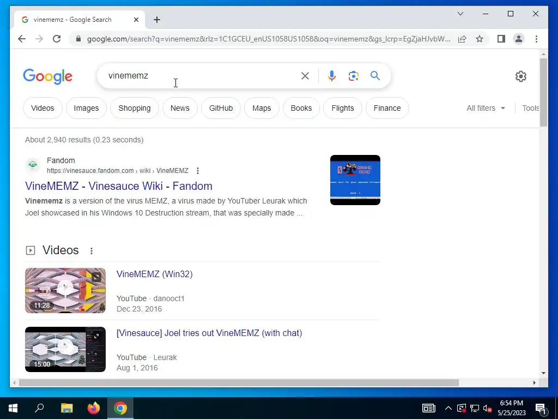558x419 pixels.
Task: Click the browser forward arrow
Action: coord(39,39)
